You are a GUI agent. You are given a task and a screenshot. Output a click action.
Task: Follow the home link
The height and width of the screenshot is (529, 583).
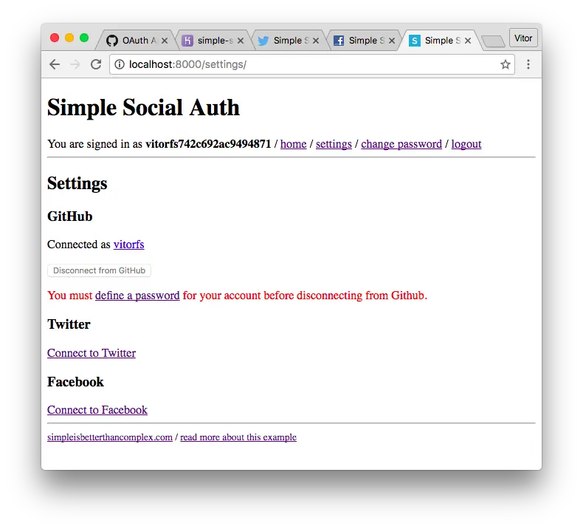click(x=294, y=143)
